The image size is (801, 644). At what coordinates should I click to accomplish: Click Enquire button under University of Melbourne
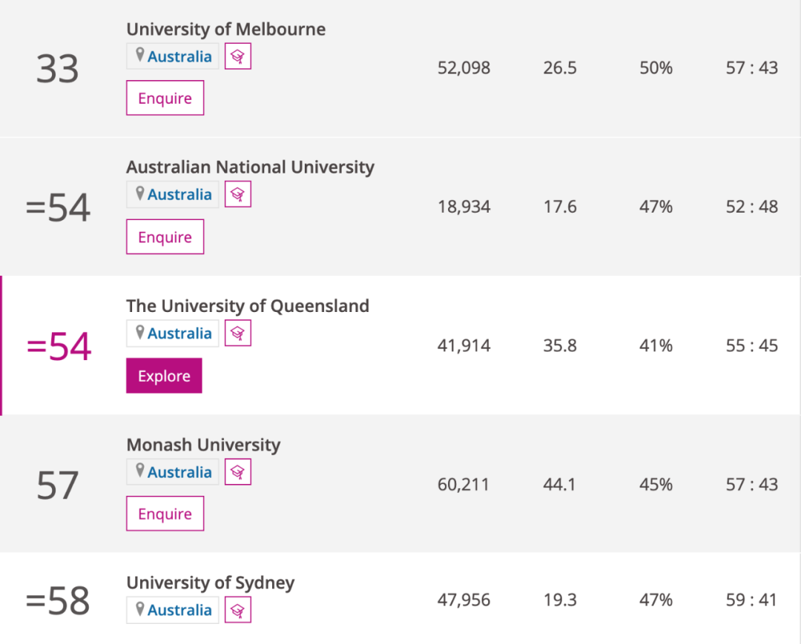pyautogui.click(x=165, y=99)
